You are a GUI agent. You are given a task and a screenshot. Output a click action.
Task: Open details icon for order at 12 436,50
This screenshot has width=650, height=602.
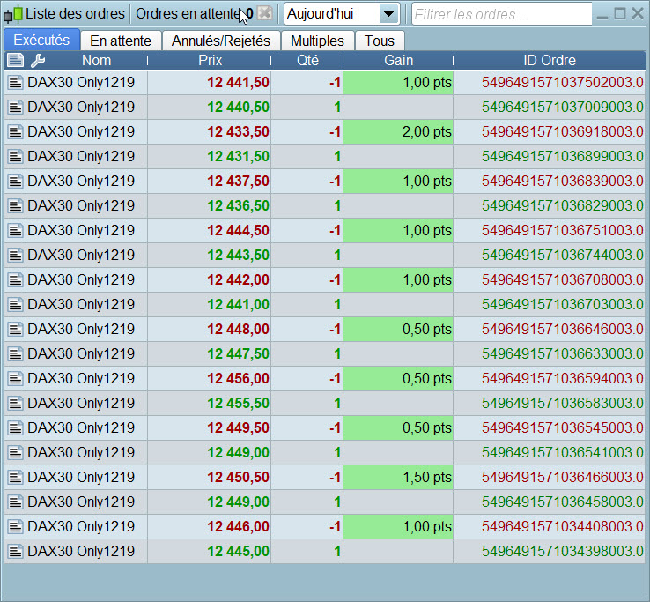tap(15, 205)
